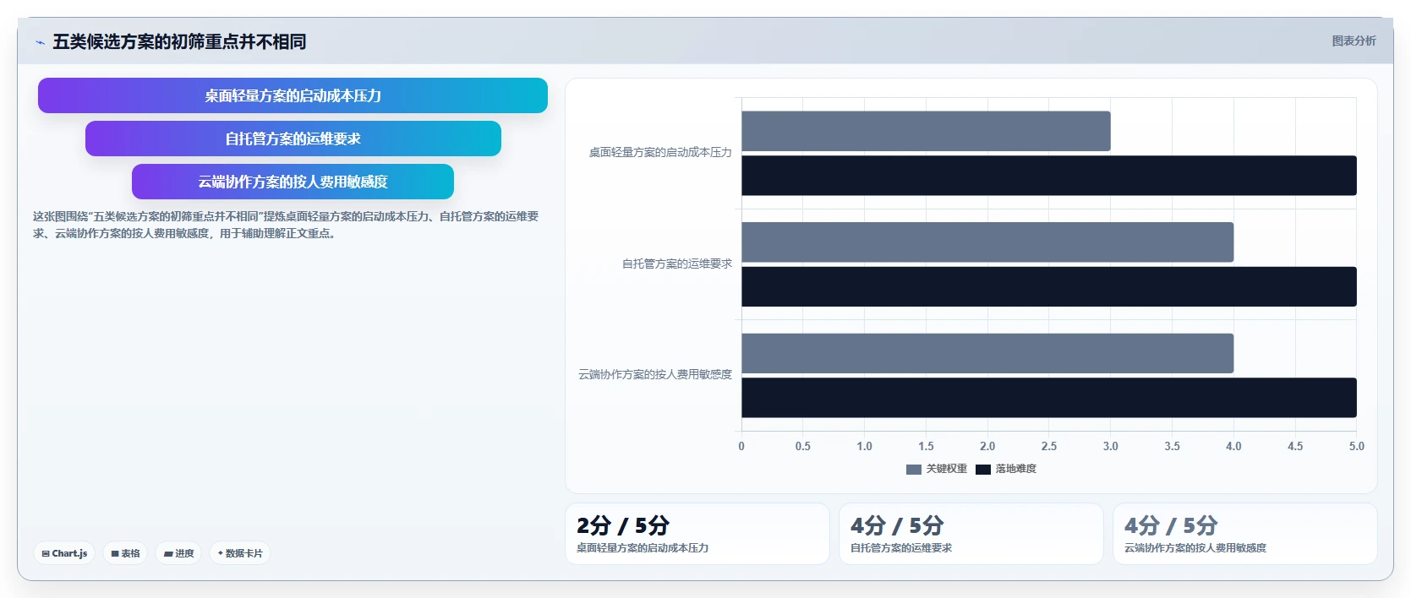
Task: Click dark 落地难度 bar for 桌面轻量方案的启动成本压力
Action: pyautogui.click(x=1049, y=176)
